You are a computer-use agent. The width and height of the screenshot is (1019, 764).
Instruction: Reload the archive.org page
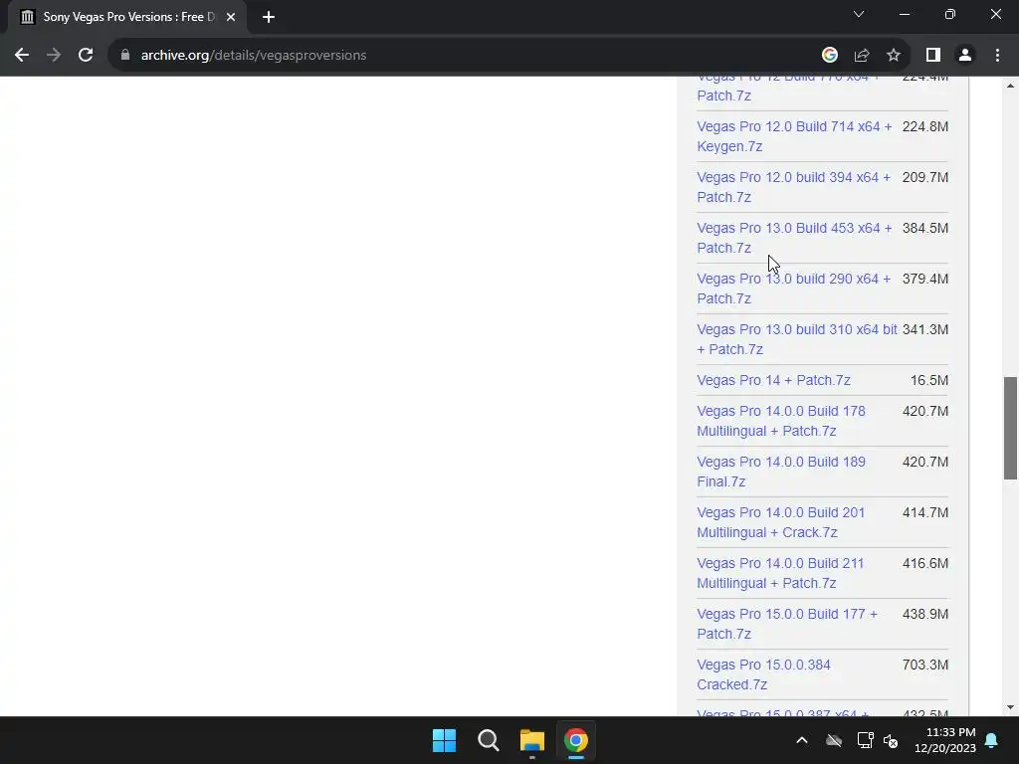pos(86,56)
